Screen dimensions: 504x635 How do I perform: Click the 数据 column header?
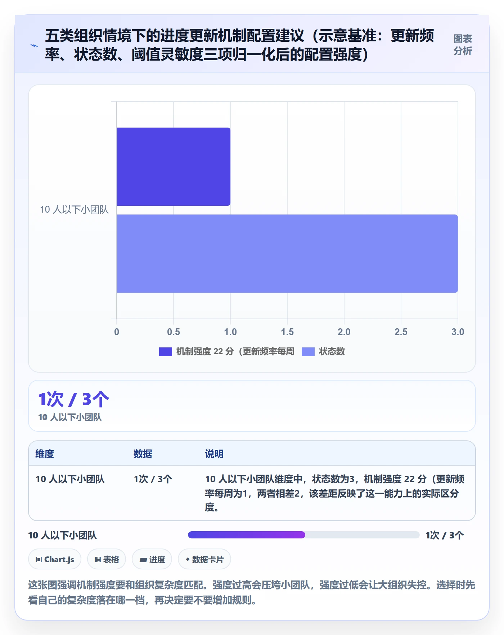pyautogui.click(x=143, y=454)
